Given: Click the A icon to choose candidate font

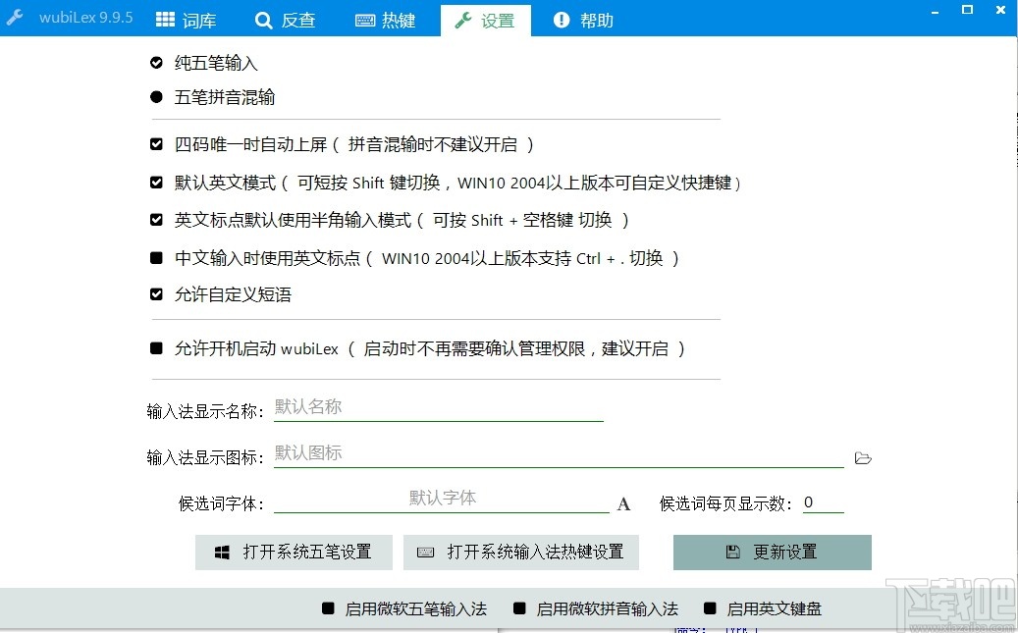Looking at the screenshot, I should click(623, 503).
